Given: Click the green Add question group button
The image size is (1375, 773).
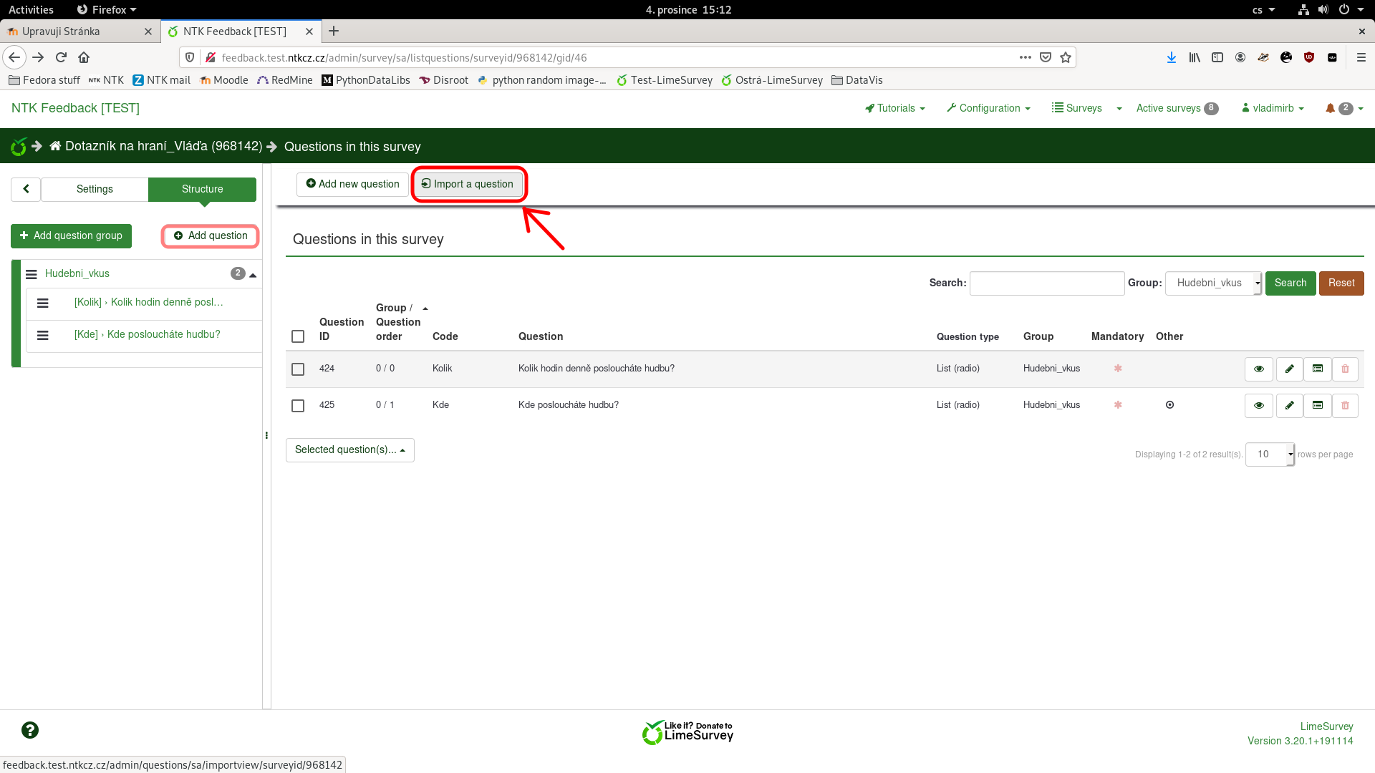Looking at the screenshot, I should point(71,235).
